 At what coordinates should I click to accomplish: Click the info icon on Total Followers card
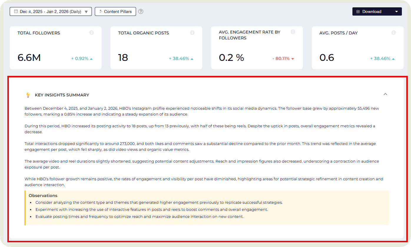92,33
